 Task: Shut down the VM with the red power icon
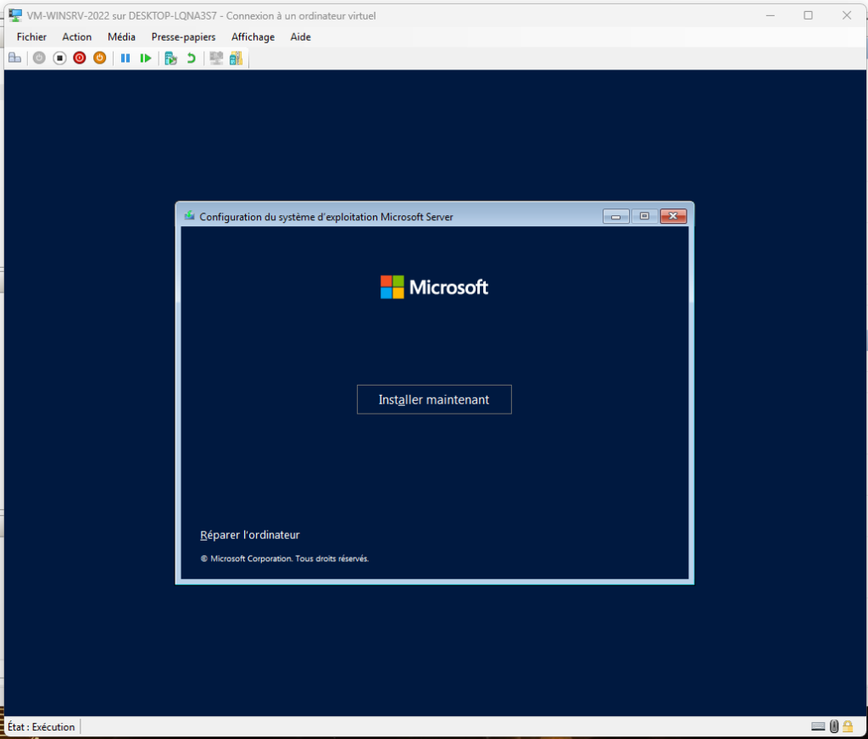pyautogui.click(x=80, y=58)
